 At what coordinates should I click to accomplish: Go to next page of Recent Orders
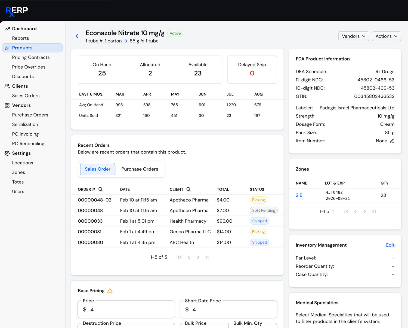click(198, 257)
